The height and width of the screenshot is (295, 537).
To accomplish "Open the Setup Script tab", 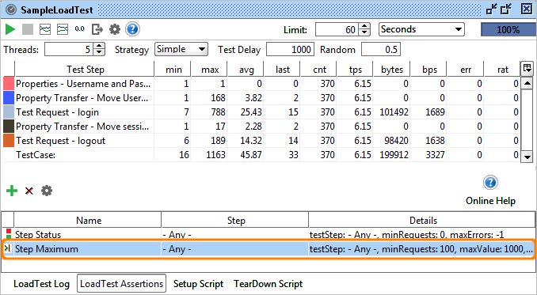I will pyautogui.click(x=198, y=284).
